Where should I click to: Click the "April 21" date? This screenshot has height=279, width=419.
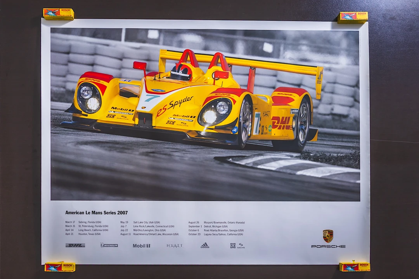[69, 234]
